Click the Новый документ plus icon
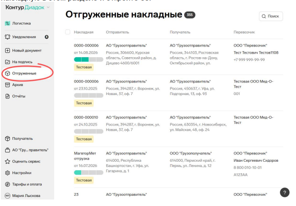Screen dimensions: 296x206 [7, 51]
